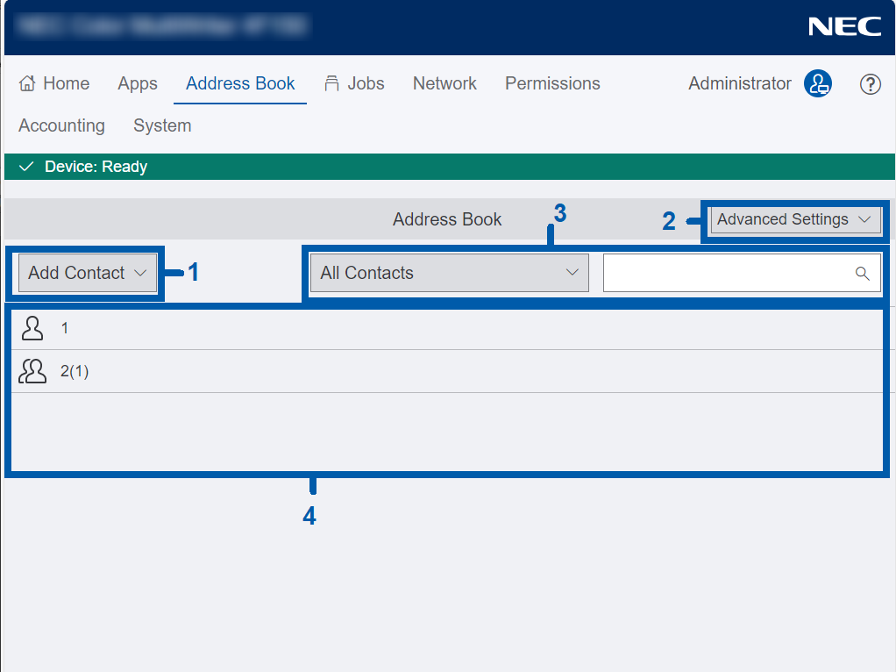Navigate to the Accounting tab
Screen dimensions: 896x672
tap(61, 125)
